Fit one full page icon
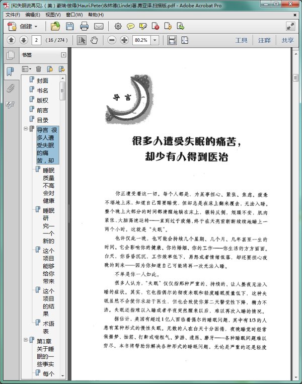Viewport: 302px width, 384px height. pyautogui.click(x=185, y=40)
